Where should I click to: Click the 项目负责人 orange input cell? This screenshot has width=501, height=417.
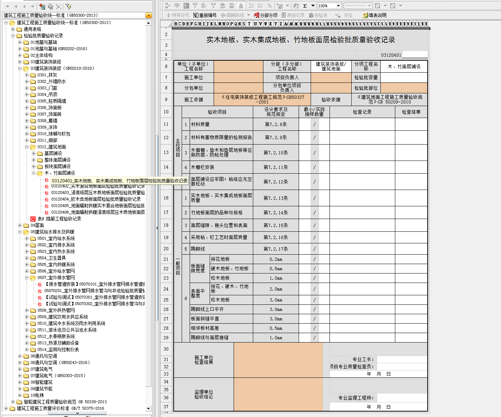click(331, 77)
